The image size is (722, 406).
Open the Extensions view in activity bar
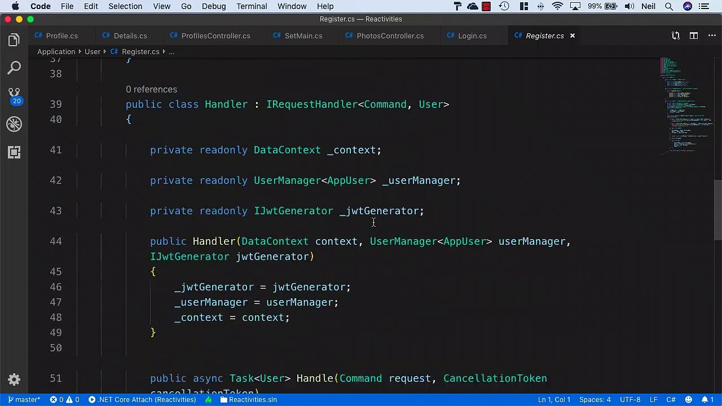point(14,152)
